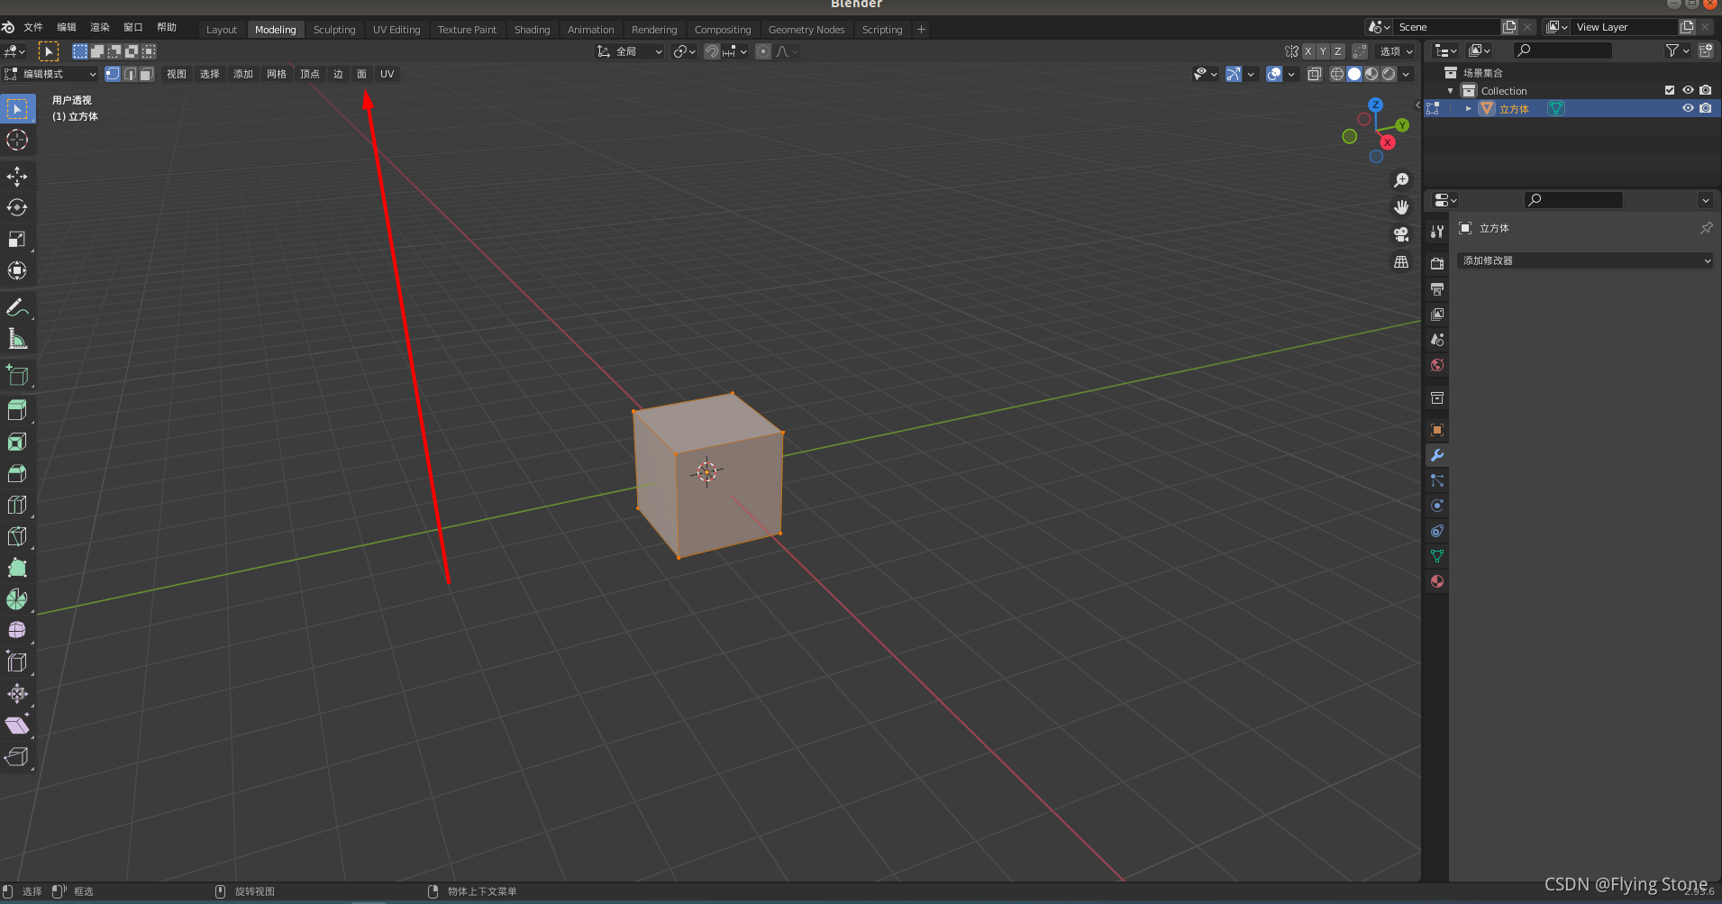Open the Tool properties tab

pos(1437,232)
